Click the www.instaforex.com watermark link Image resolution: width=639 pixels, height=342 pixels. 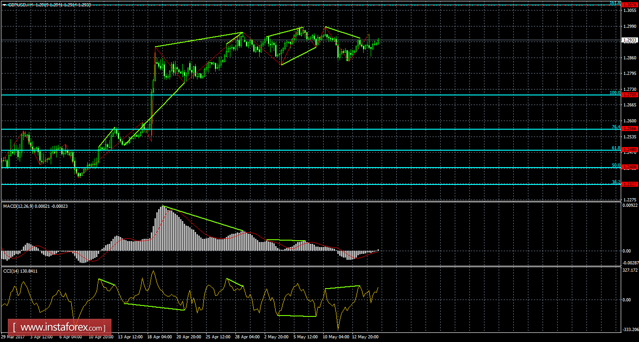pyautogui.click(x=62, y=327)
